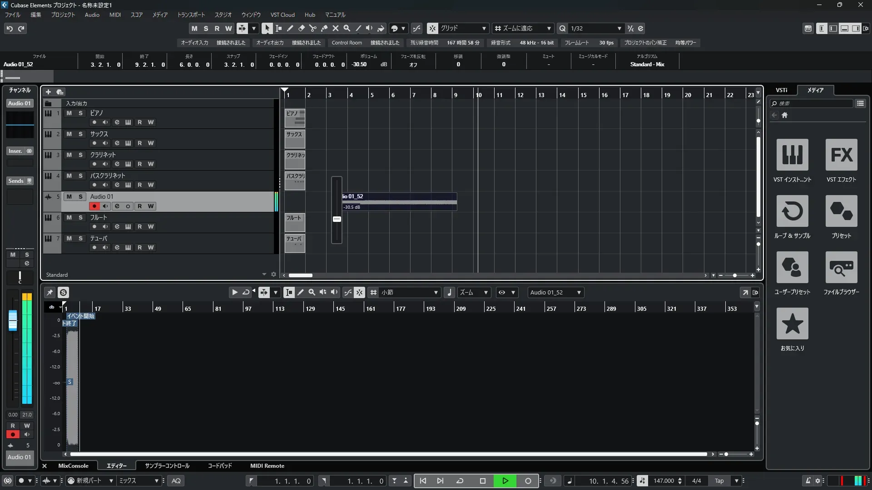Disable record enable on Audio 01 track
Image resolution: width=872 pixels, height=490 pixels.
[x=94, y=206]
